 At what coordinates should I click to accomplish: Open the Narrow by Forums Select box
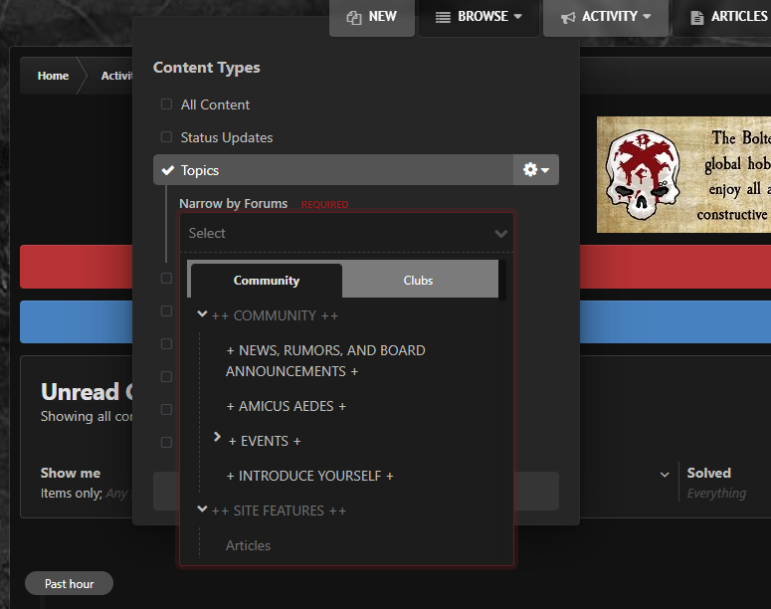346,233
